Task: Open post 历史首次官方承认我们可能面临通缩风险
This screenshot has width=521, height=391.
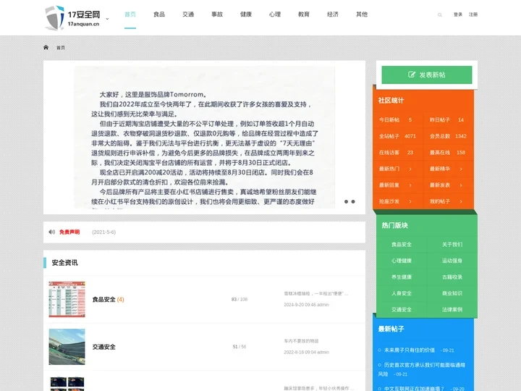Action: click(x=422, y=369)
